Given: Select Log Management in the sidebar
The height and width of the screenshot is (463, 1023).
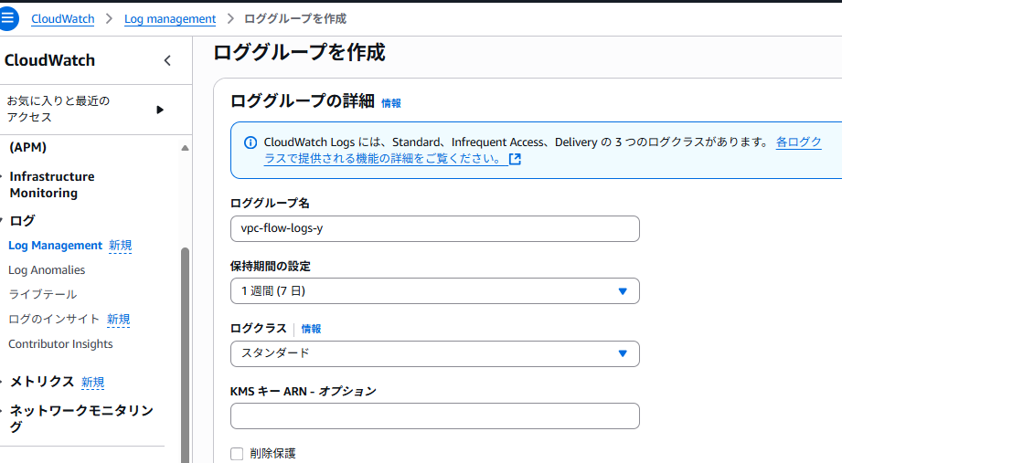Looking at the screenshot, I should (55, 246).
